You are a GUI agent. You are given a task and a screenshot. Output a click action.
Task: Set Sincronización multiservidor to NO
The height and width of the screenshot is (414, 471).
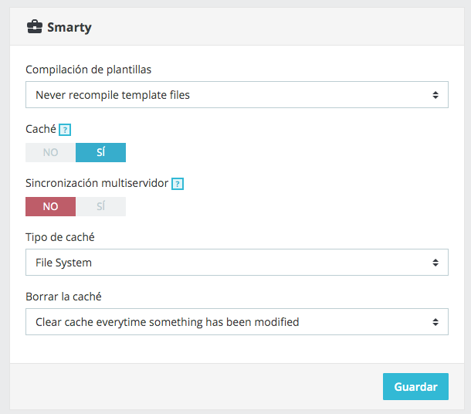click(x=50, y=206)
